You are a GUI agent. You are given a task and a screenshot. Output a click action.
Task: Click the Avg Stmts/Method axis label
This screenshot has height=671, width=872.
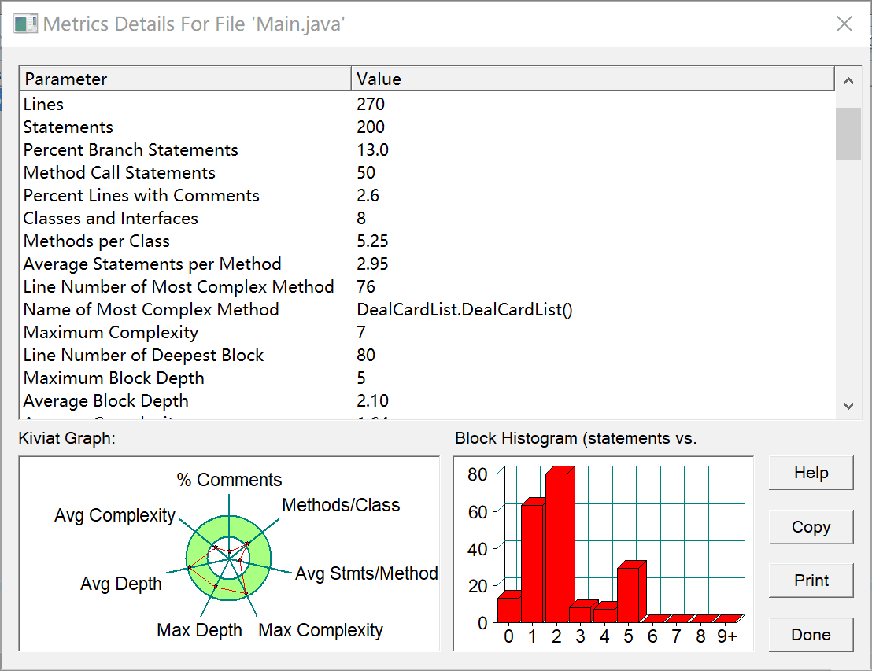(367, 573)
